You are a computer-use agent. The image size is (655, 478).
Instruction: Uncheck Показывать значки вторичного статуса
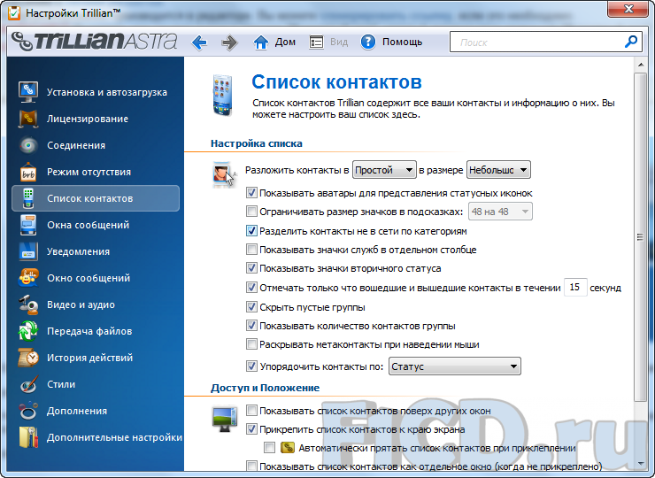[x=251, y=268]
